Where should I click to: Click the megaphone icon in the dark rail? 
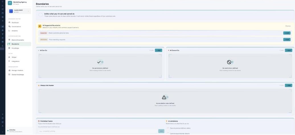pyautogui.click(x=3, y=26)
